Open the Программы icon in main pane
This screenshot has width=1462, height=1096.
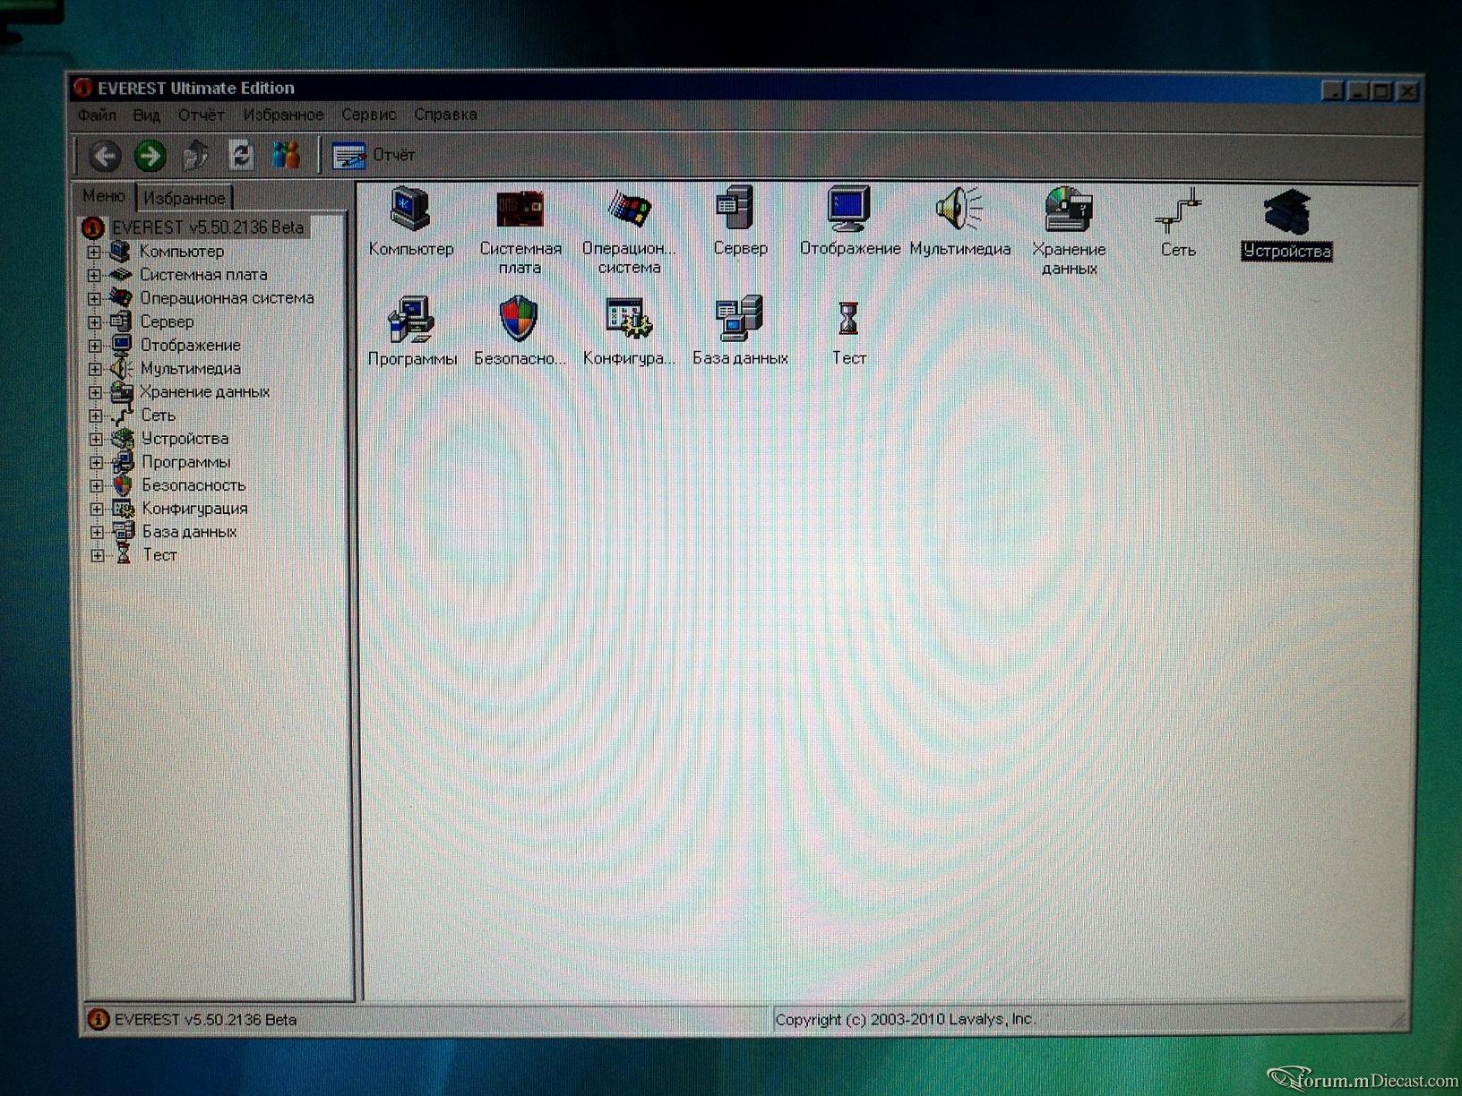pyautogui.click(x=412, y=331)
